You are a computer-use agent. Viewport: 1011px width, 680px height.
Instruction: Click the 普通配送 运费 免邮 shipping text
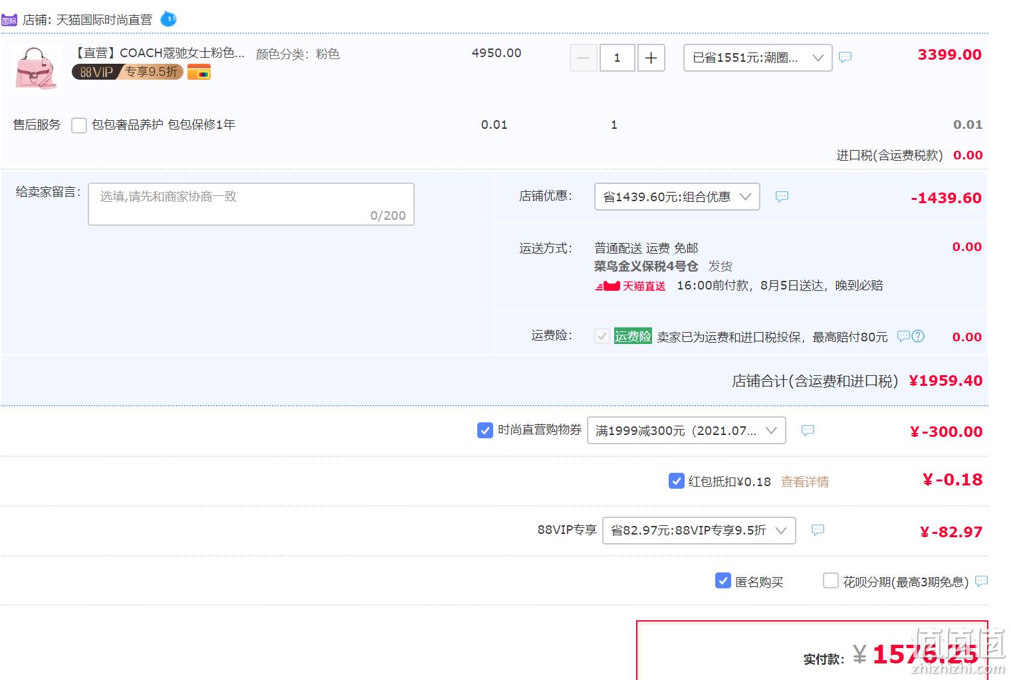[646, 248]
